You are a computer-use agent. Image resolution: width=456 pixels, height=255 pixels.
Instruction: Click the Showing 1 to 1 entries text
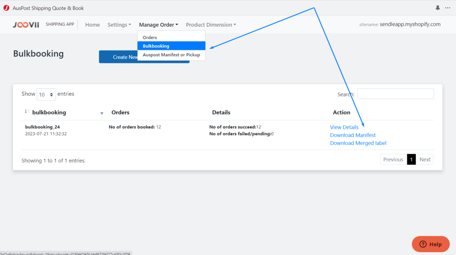tap(53, 160)
